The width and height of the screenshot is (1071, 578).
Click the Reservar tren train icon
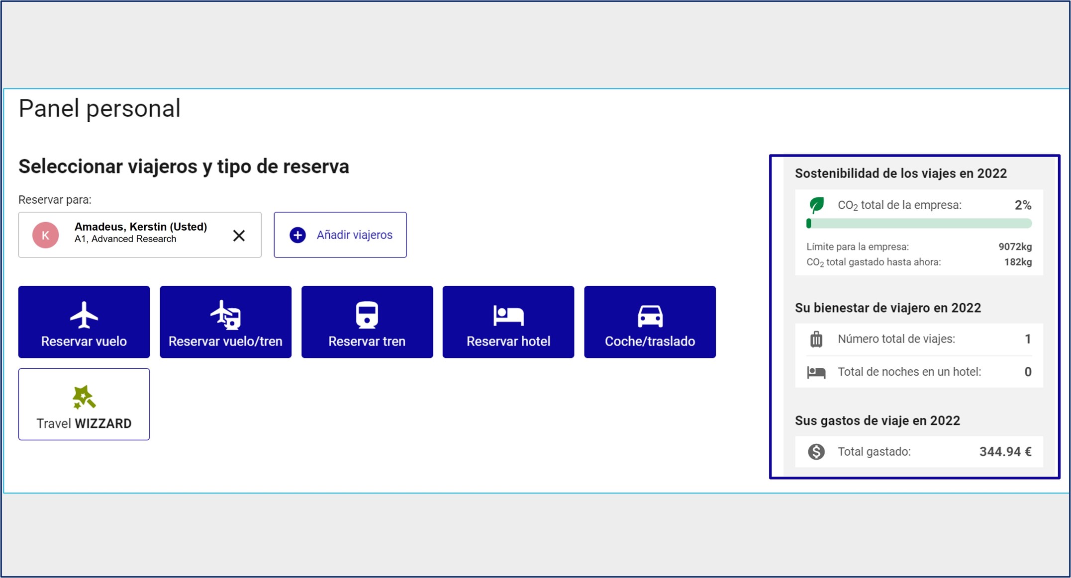coord(367,315)
